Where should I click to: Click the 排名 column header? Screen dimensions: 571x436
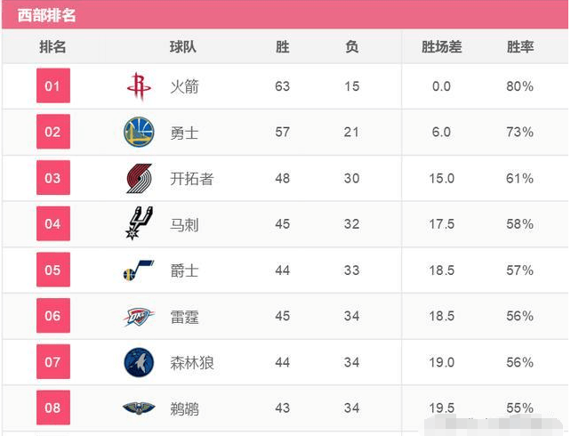coord(52,47)
